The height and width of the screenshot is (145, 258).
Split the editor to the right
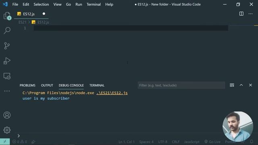241,14
